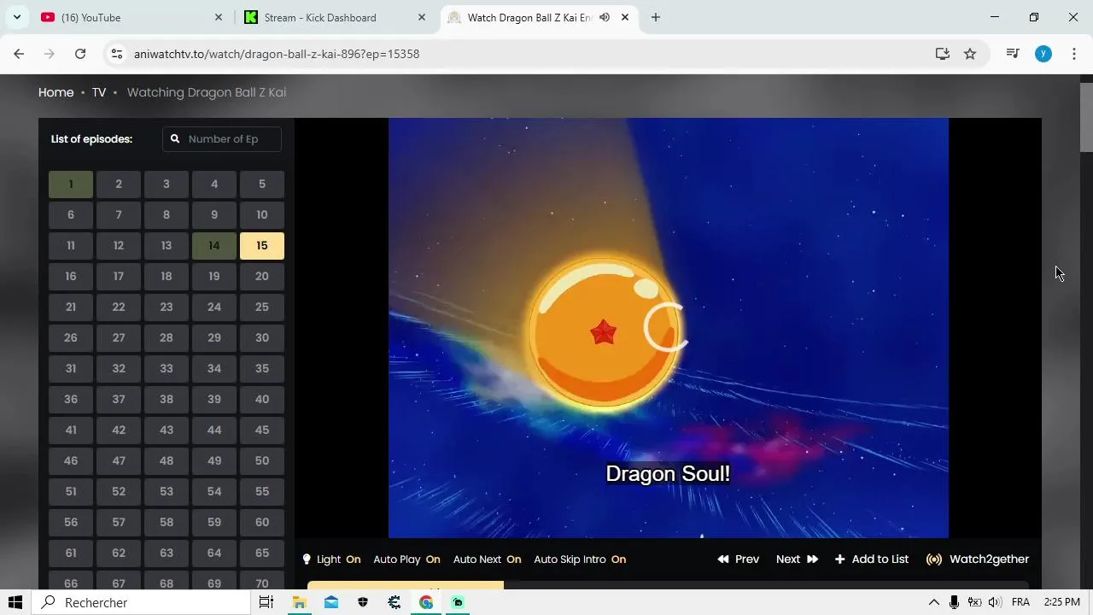Start a Watch2gether session
Screen dimensions: 1093x615
978,559
